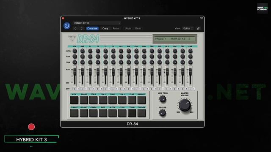Trigger the RIMSHOT drum pad
271x152 pixels.
pyautogui.click(x=141, y=100)
